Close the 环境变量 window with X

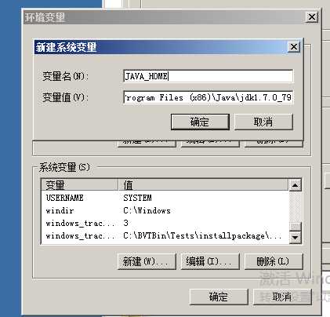[x=312, y=17]
